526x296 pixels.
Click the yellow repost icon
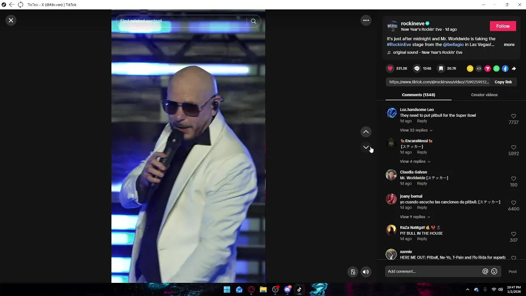tap(470, 69)
